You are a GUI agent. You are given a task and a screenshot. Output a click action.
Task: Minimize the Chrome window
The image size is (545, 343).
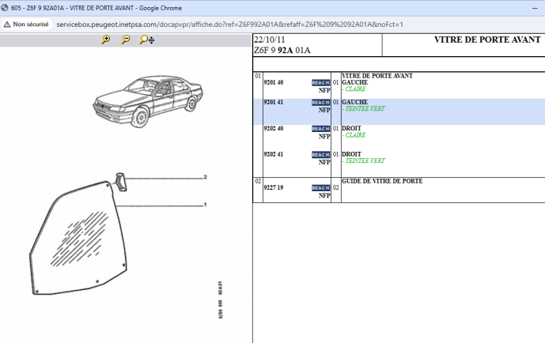[x=535, y=8]
